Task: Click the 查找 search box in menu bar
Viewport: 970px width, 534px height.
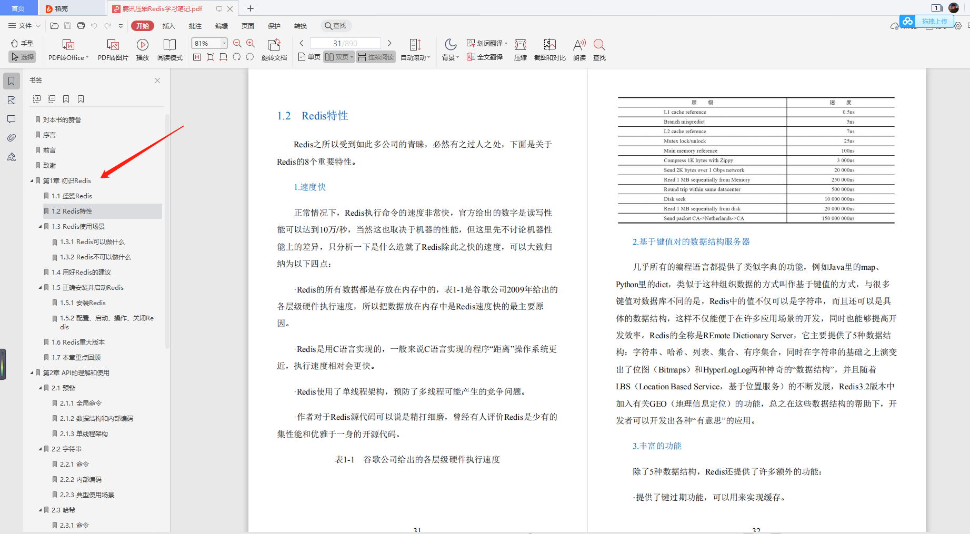Action: pos(336,26)
